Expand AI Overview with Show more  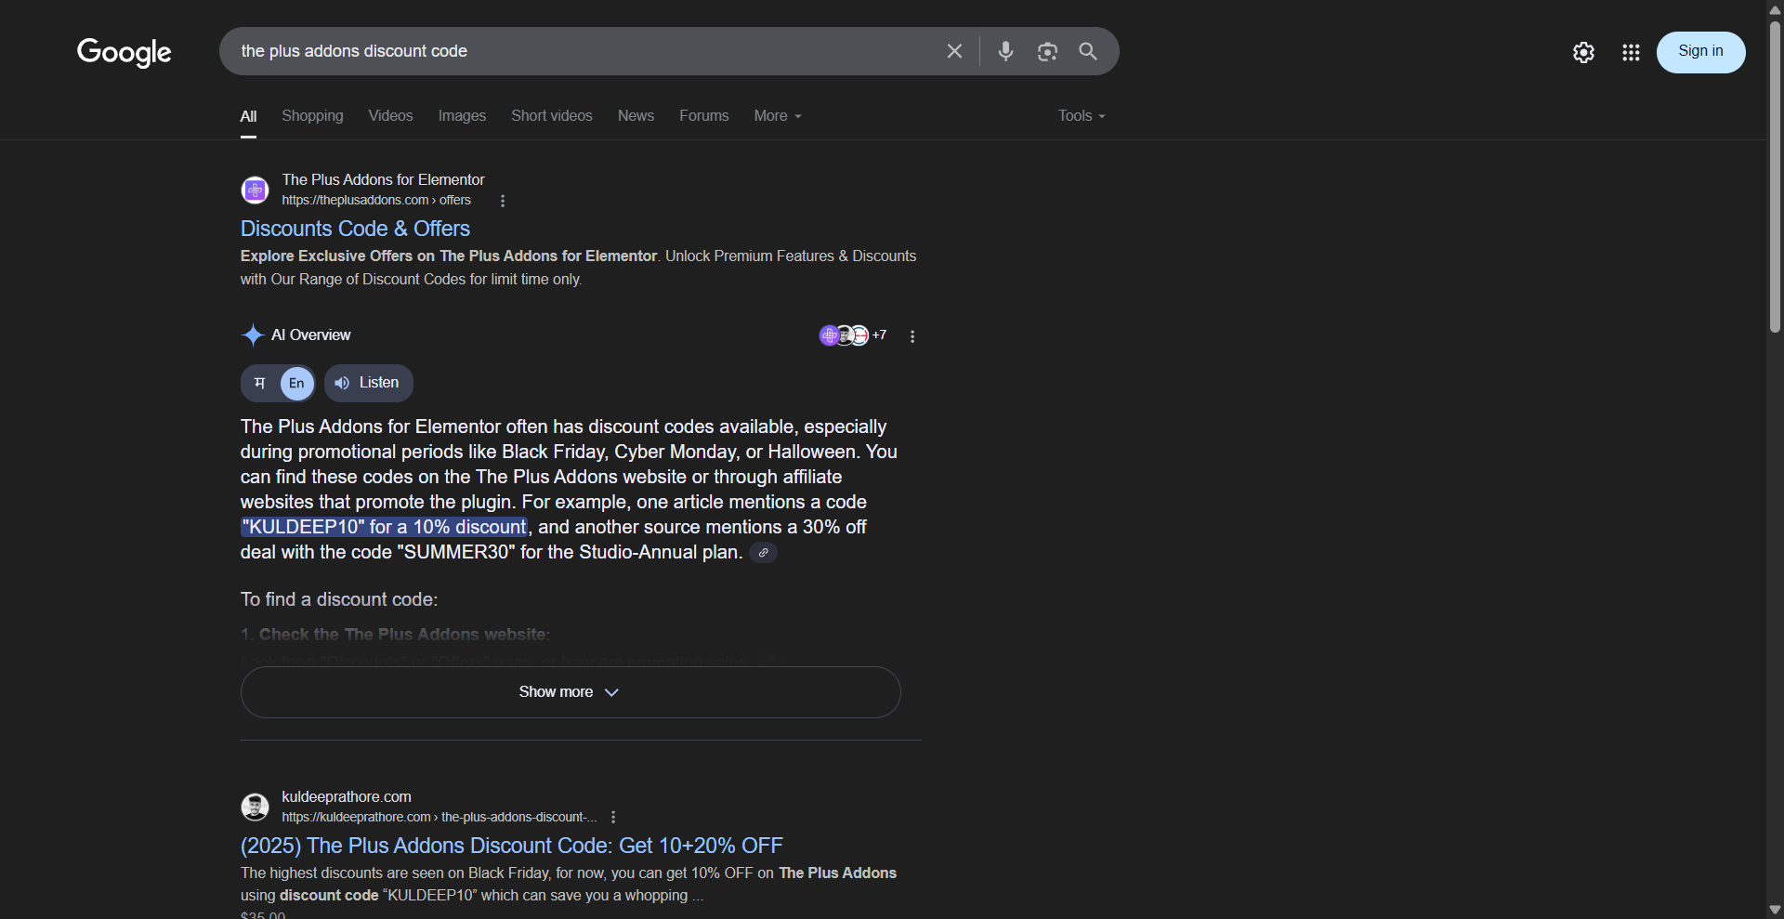(571, 692)
